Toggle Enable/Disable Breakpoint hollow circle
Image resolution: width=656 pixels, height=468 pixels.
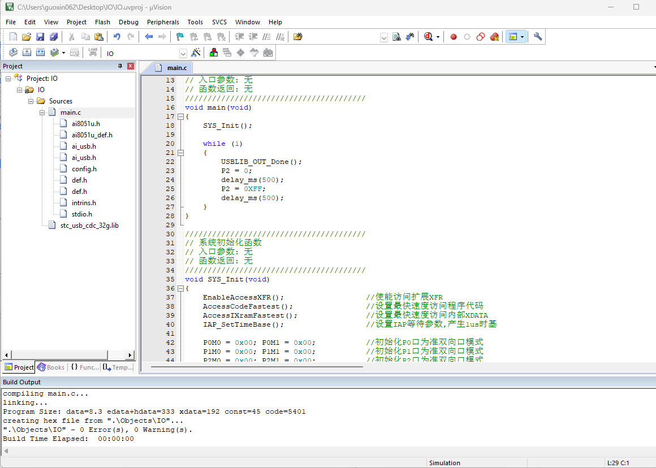tap(467, 37)
